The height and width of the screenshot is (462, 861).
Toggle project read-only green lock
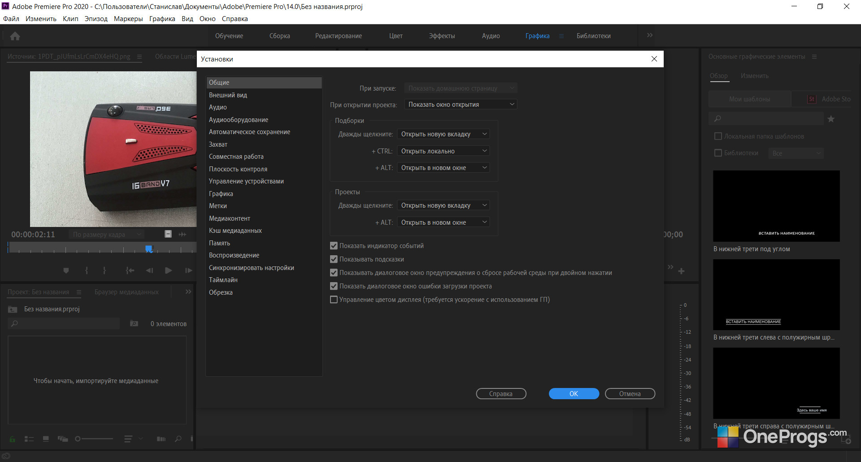[x=12, y=439]
